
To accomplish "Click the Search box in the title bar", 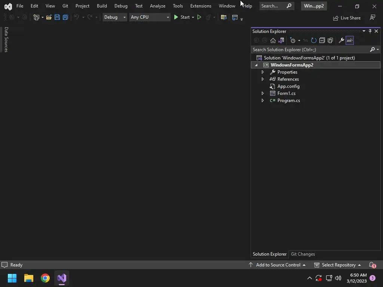I will pyautogui.click(x=276, y=6).
